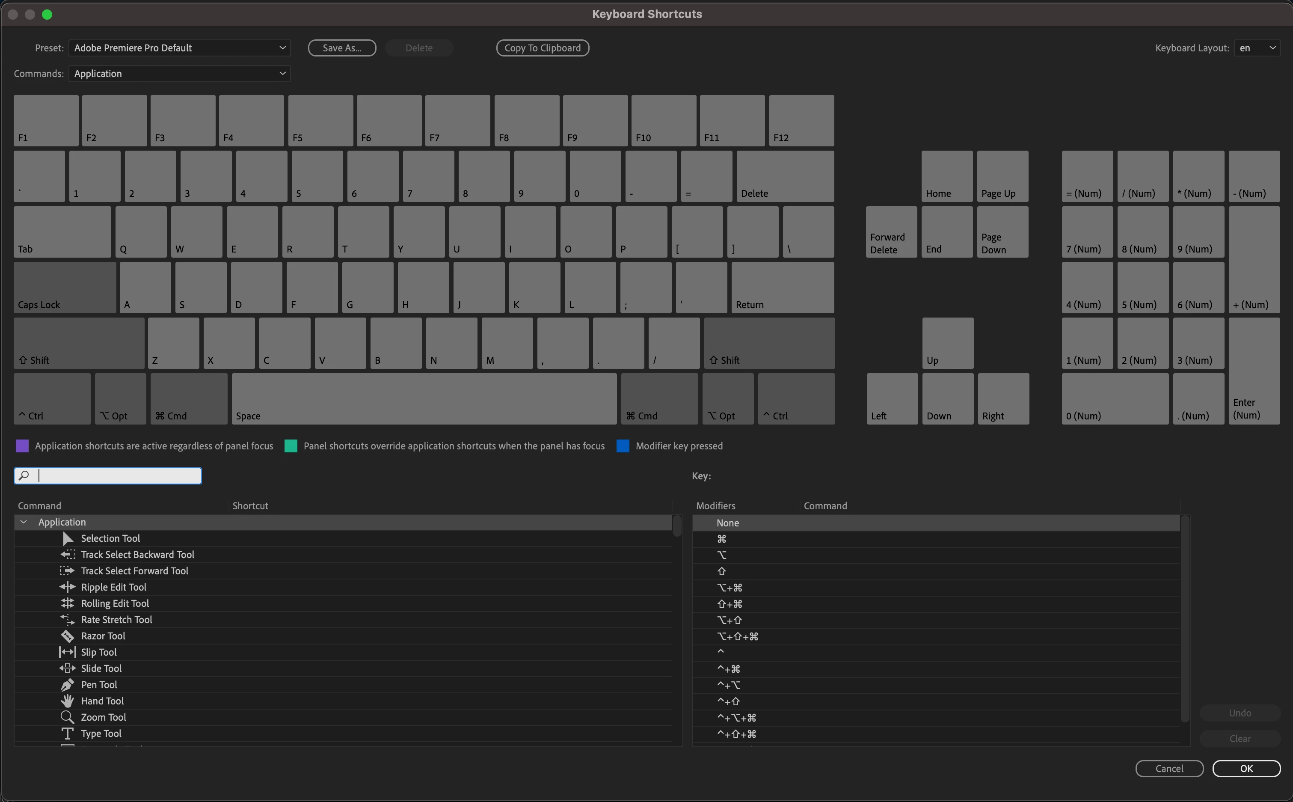Select the Selection Tool command row
Viewport: 1293px width, 802px height.
[110, 538]
